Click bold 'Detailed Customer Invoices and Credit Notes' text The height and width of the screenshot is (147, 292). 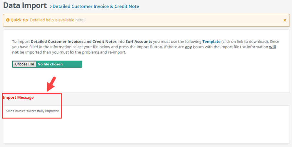tap(74, 42)
